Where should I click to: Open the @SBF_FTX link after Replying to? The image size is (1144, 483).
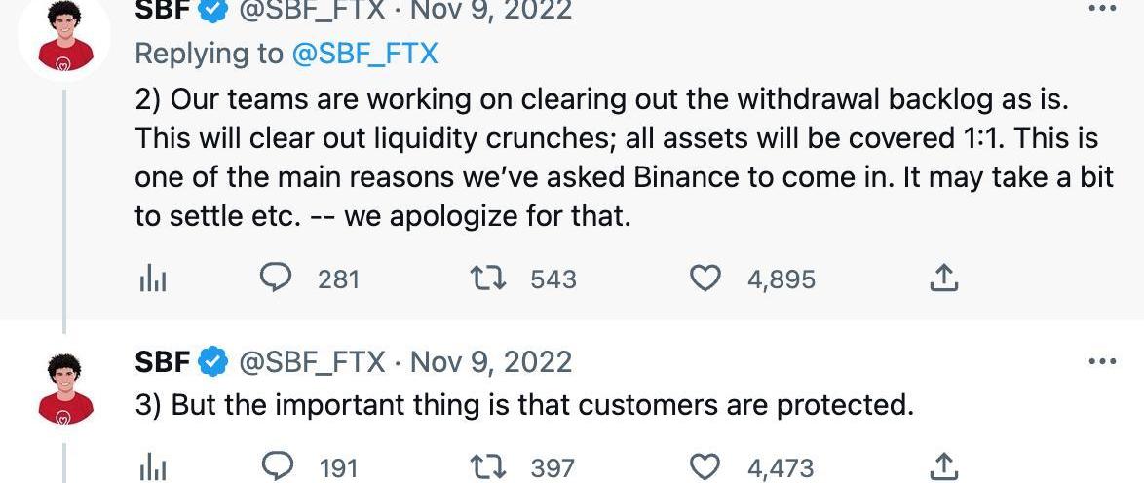pos(364,54)
